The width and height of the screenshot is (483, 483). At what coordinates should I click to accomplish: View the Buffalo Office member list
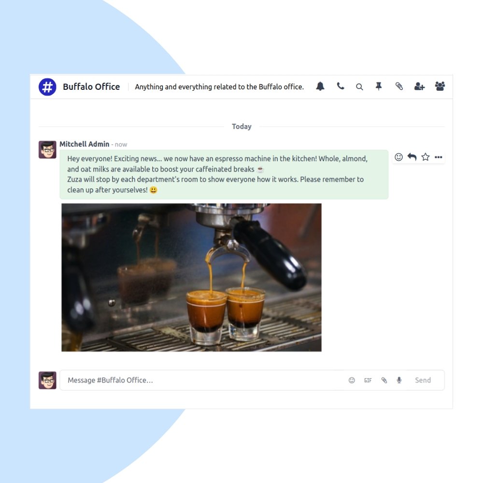point(440,86)
